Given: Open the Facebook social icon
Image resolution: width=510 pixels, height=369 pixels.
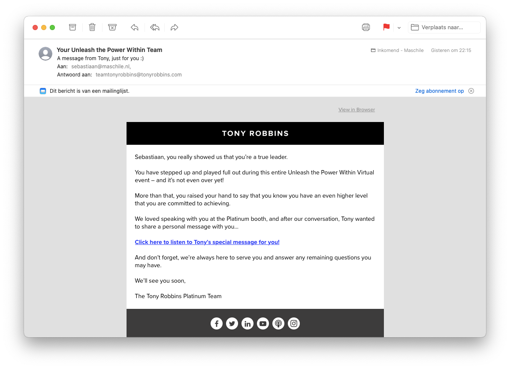Looking at the screenshot, I should (217, 323).
